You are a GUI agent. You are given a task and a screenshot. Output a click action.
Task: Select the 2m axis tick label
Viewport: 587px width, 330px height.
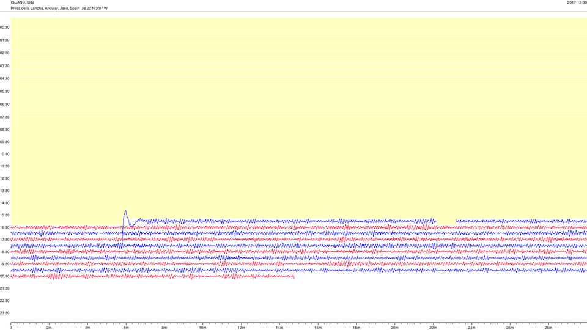[x=49, y=328]
